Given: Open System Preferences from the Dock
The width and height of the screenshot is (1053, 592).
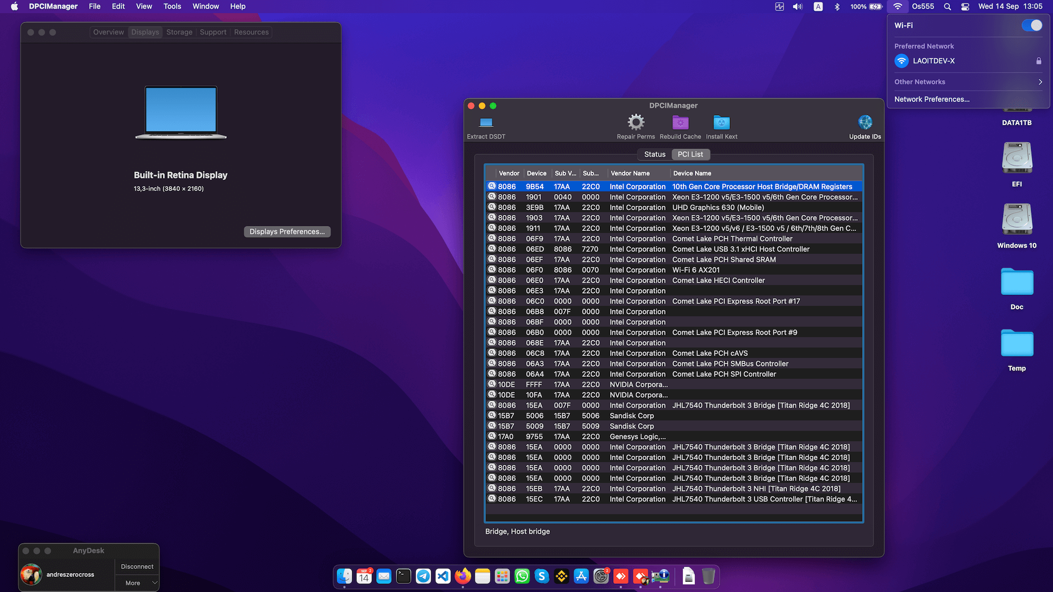Looking at the screenshot, I should click(601, 576).
